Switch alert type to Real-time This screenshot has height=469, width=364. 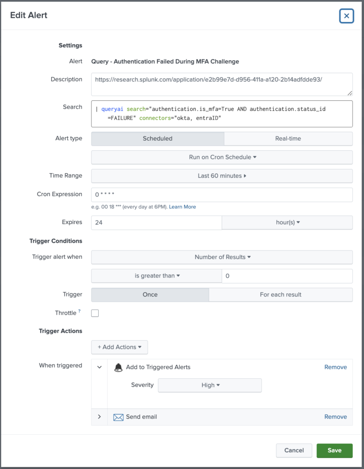click(288, 138)
